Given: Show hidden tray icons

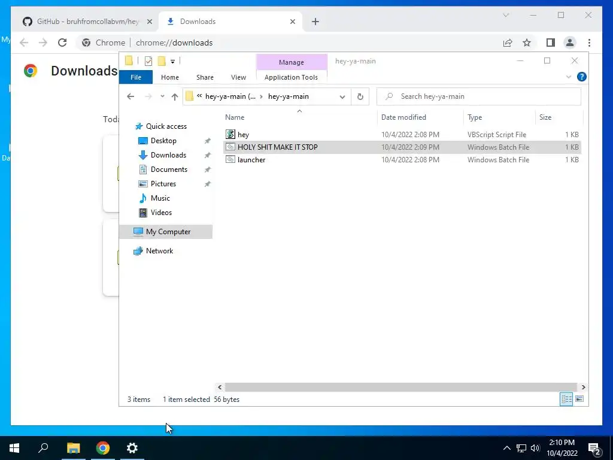Looking at the screenshot, I should click(x=506, y=448).
